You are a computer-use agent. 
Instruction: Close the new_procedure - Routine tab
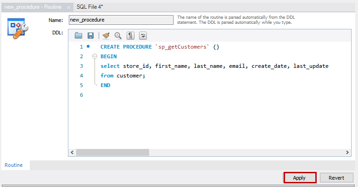tap(68, 7)
